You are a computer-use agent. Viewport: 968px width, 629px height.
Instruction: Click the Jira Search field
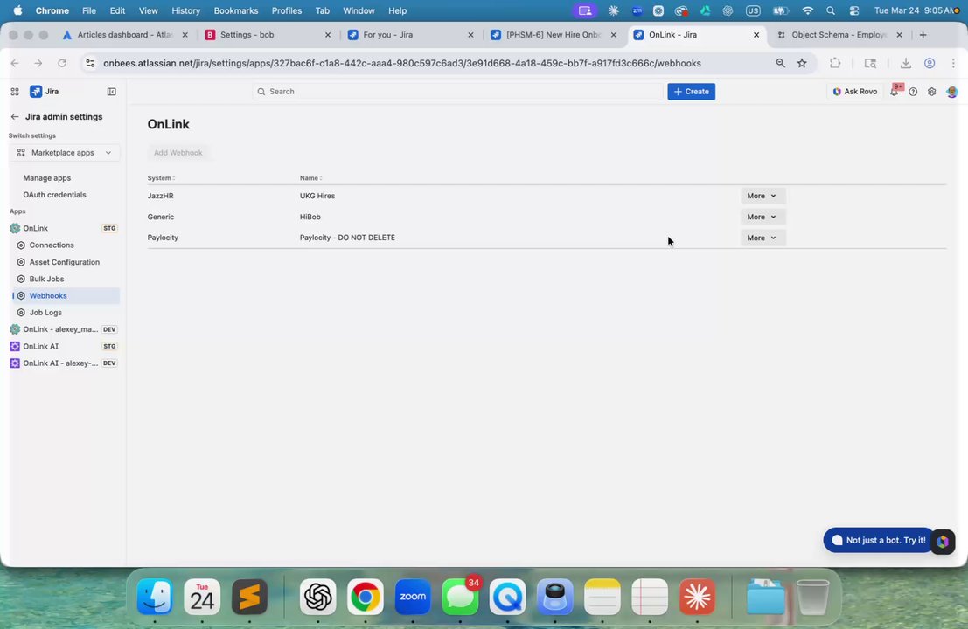click(x=457, y=91)
